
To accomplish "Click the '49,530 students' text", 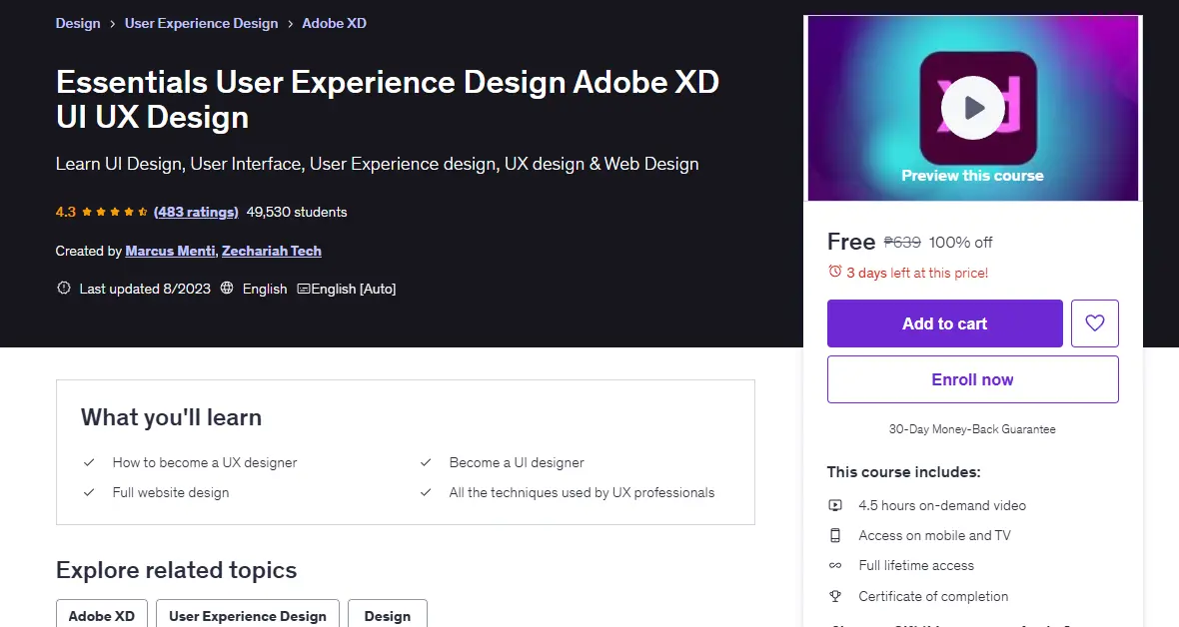I will click(297, 212).
